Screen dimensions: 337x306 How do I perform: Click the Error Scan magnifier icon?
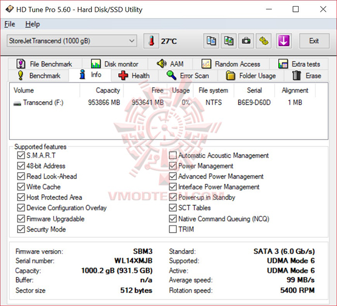pos(171,75)
